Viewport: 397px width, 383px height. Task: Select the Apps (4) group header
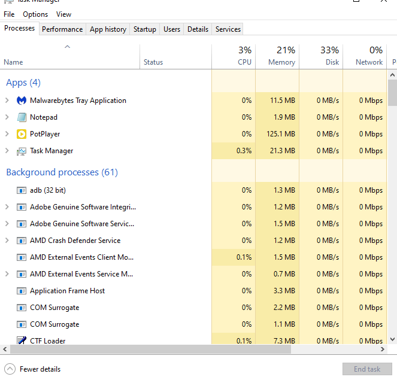tap(23, 83)
